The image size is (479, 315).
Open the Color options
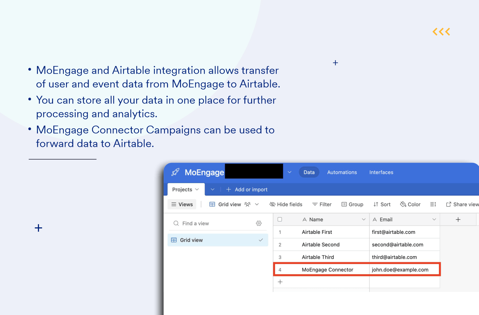pos(410,204)
